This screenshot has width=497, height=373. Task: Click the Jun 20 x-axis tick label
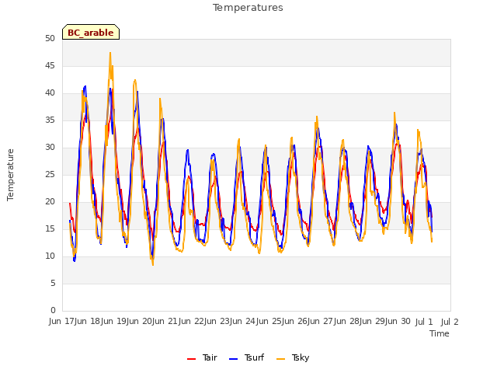tap(141, 322)
